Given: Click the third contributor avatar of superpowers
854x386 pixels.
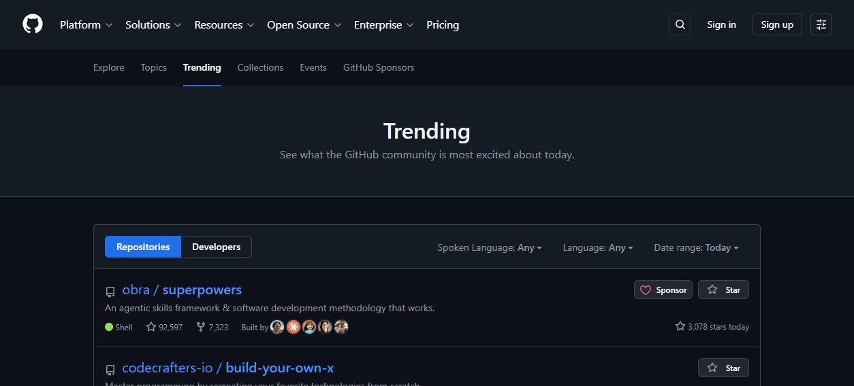Looking at the screenshot, I should tap(309, 327).
